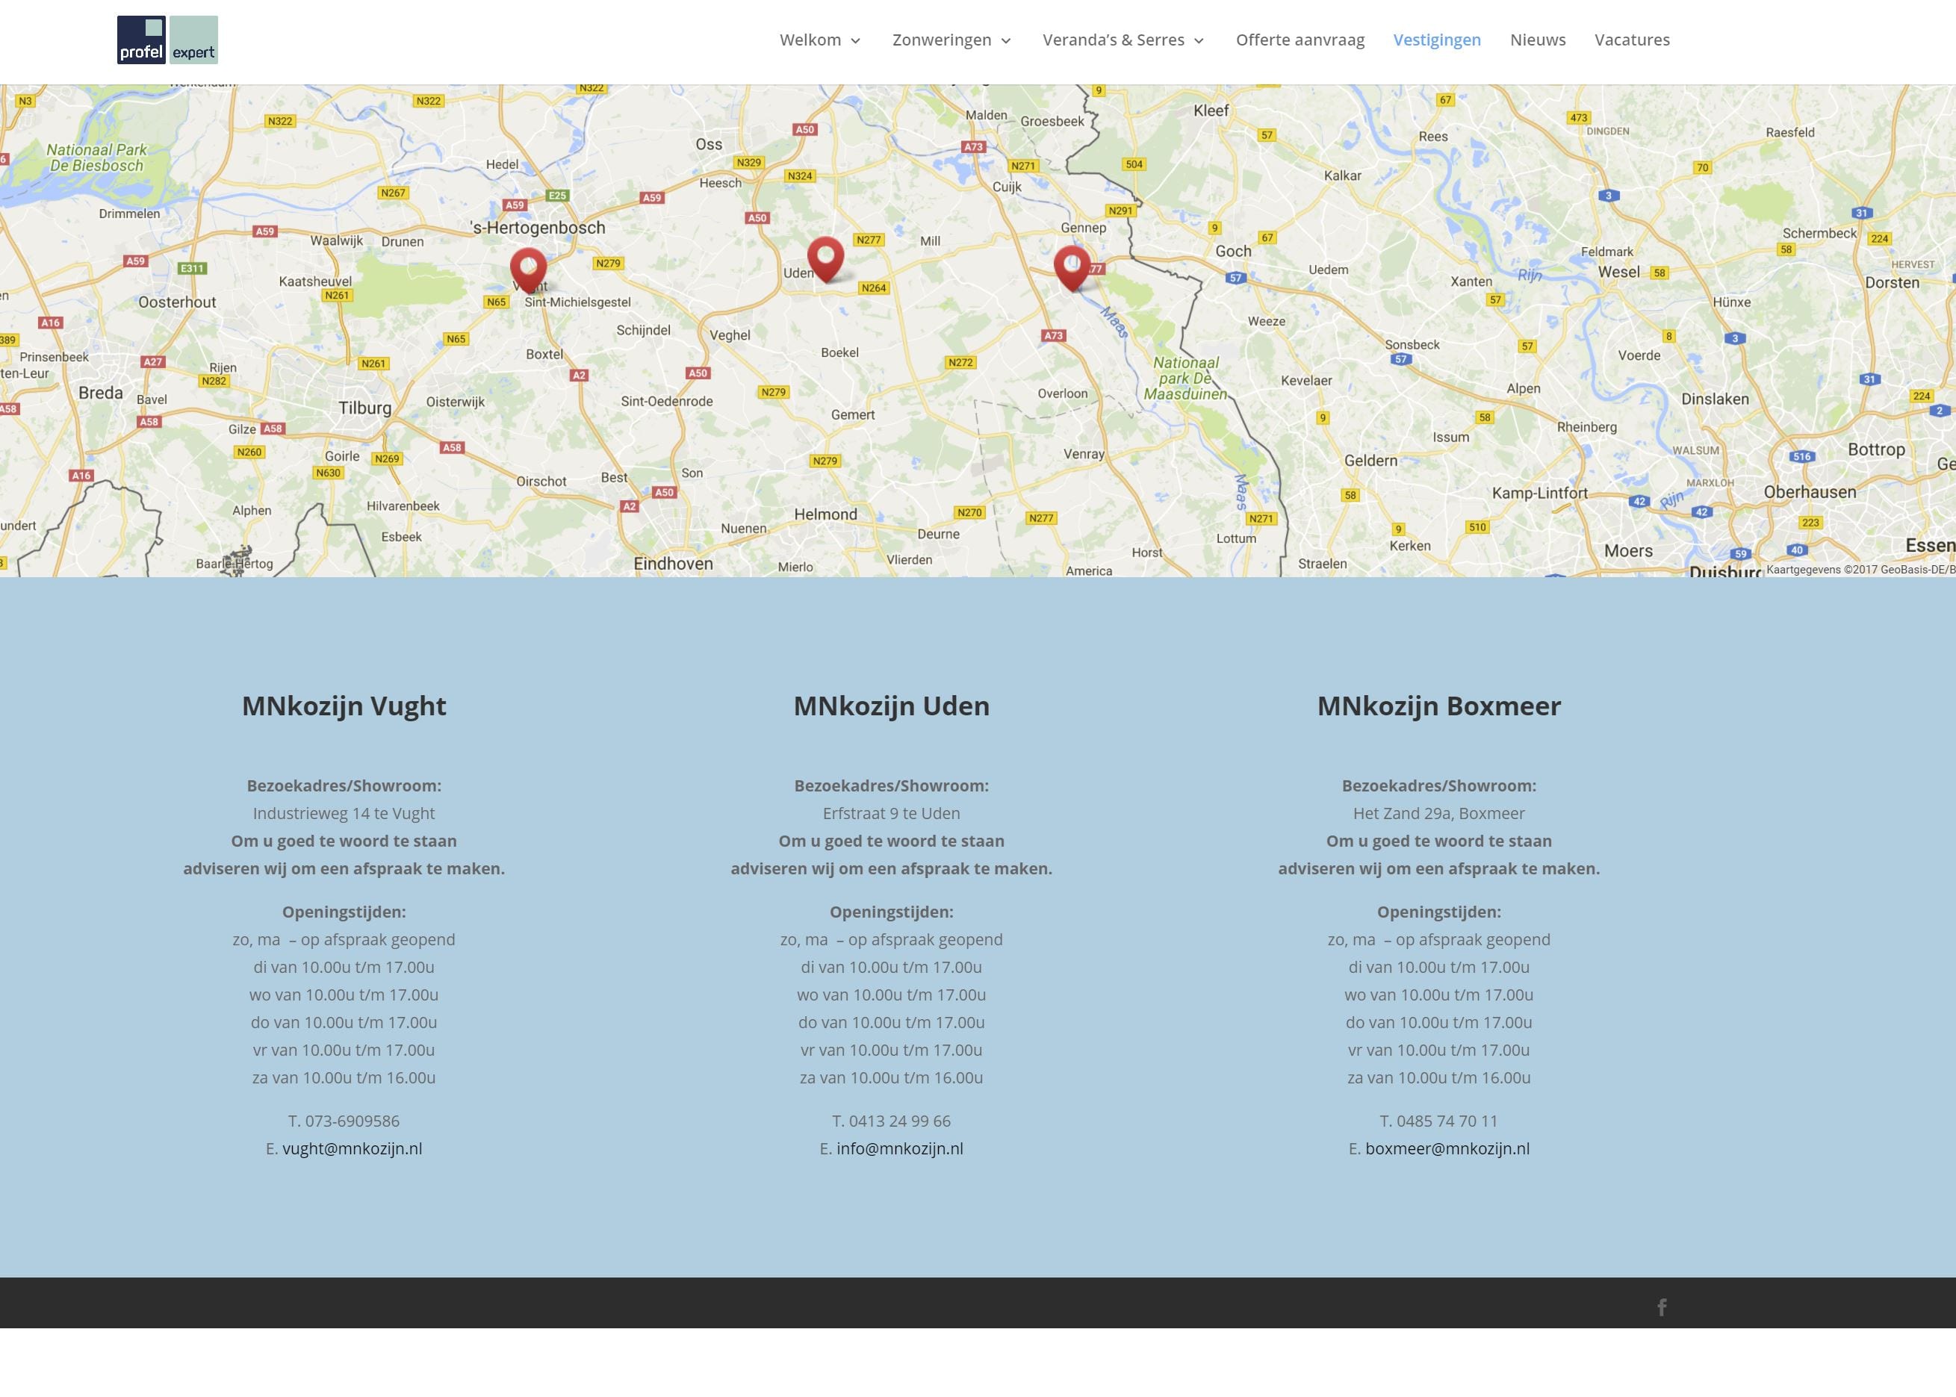Open the Vacatures page
Viewport: 1956px width, 1397px height.
[1632, 40]
